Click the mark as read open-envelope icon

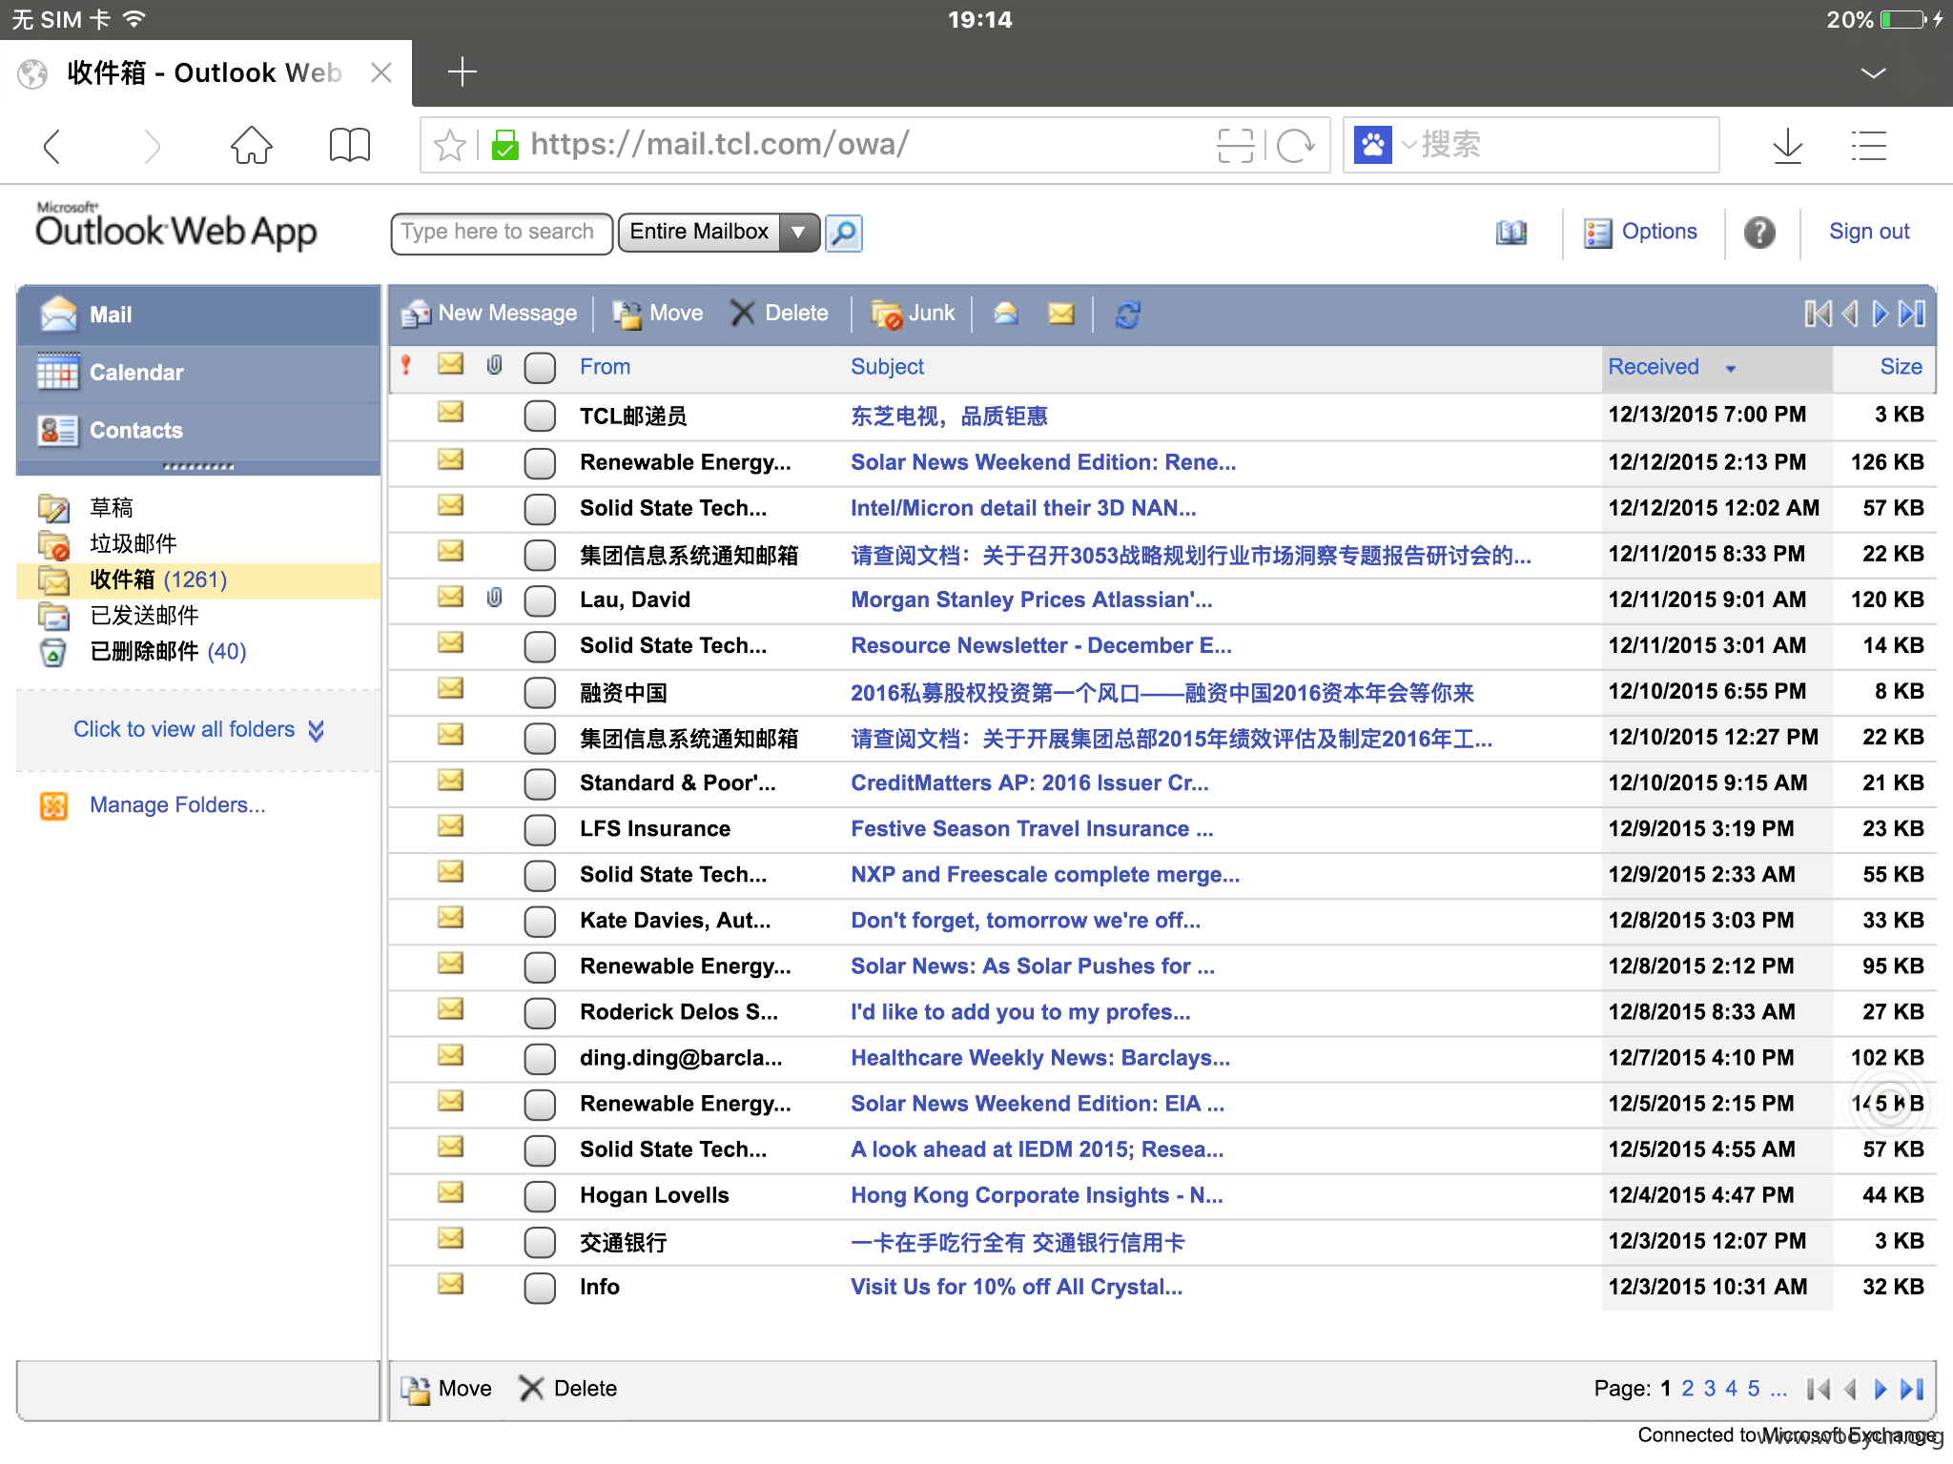(1006, 314)
